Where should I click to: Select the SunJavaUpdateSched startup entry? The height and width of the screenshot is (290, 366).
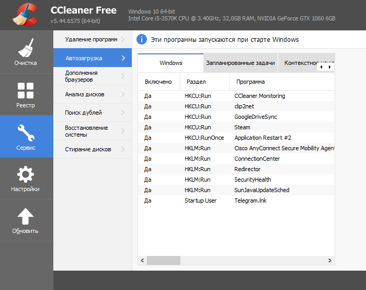click(236, 190)
